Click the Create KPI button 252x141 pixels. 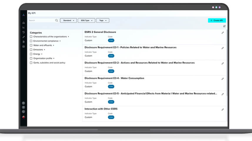tap(217, 20)
